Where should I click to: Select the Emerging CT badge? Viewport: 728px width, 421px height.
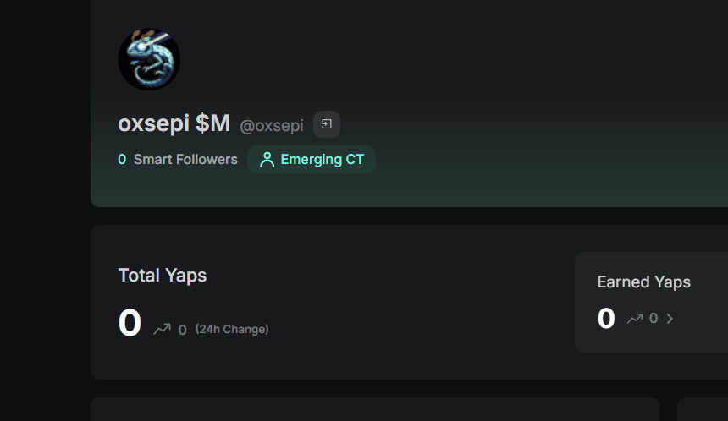pyautogui.click(x=312, y=160)
